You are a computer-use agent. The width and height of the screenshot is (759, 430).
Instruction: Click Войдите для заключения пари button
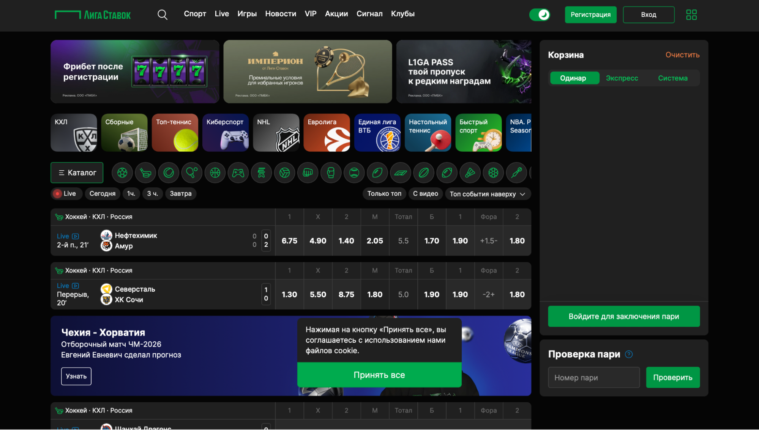tap(624, 317)
